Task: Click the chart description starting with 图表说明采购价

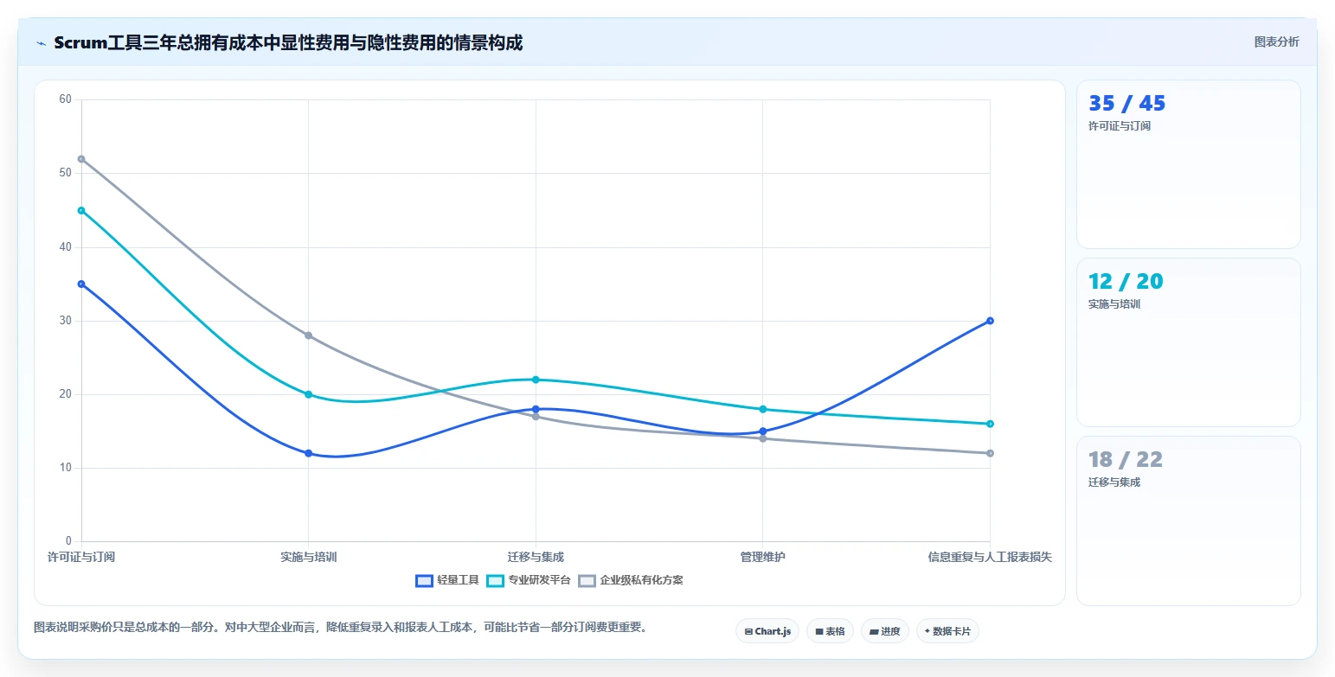Action: (340, 627)
